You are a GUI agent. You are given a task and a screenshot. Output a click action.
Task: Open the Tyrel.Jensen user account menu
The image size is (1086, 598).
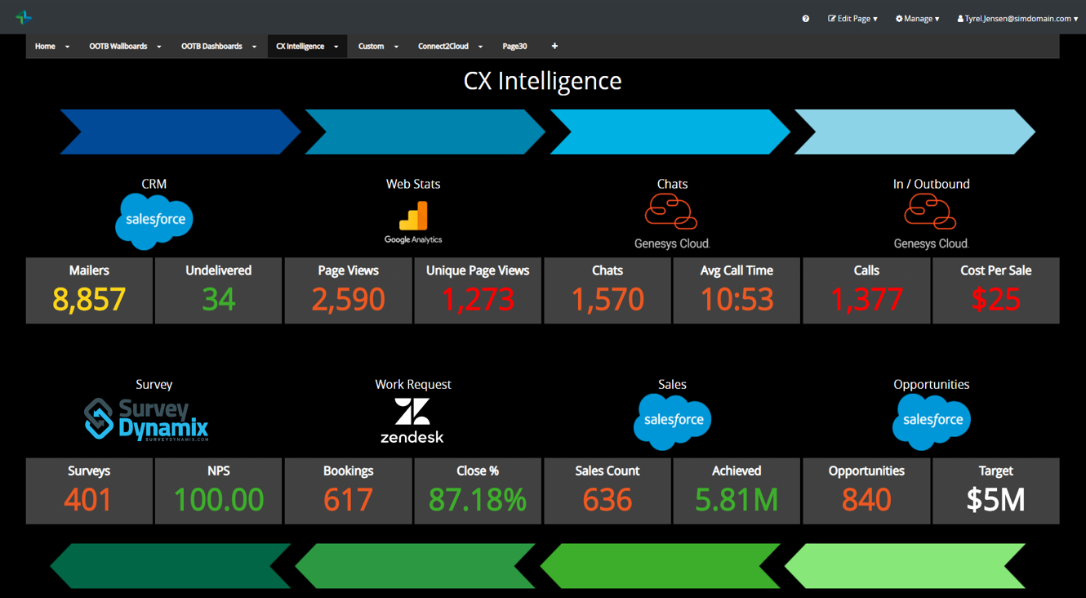[1017, 19]
